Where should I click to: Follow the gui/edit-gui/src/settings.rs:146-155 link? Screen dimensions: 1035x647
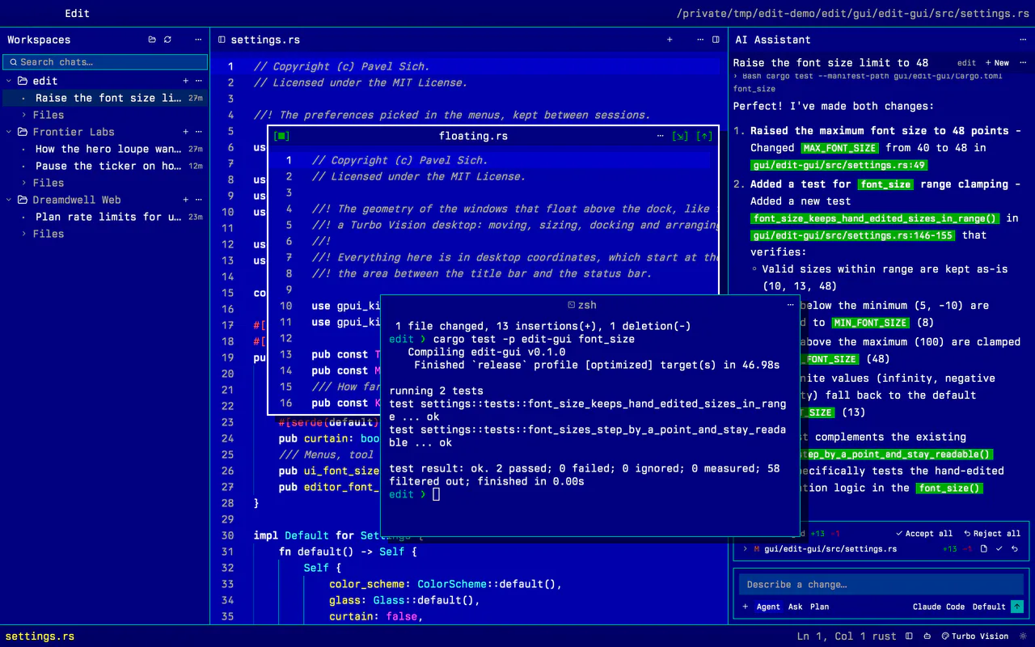852,235
